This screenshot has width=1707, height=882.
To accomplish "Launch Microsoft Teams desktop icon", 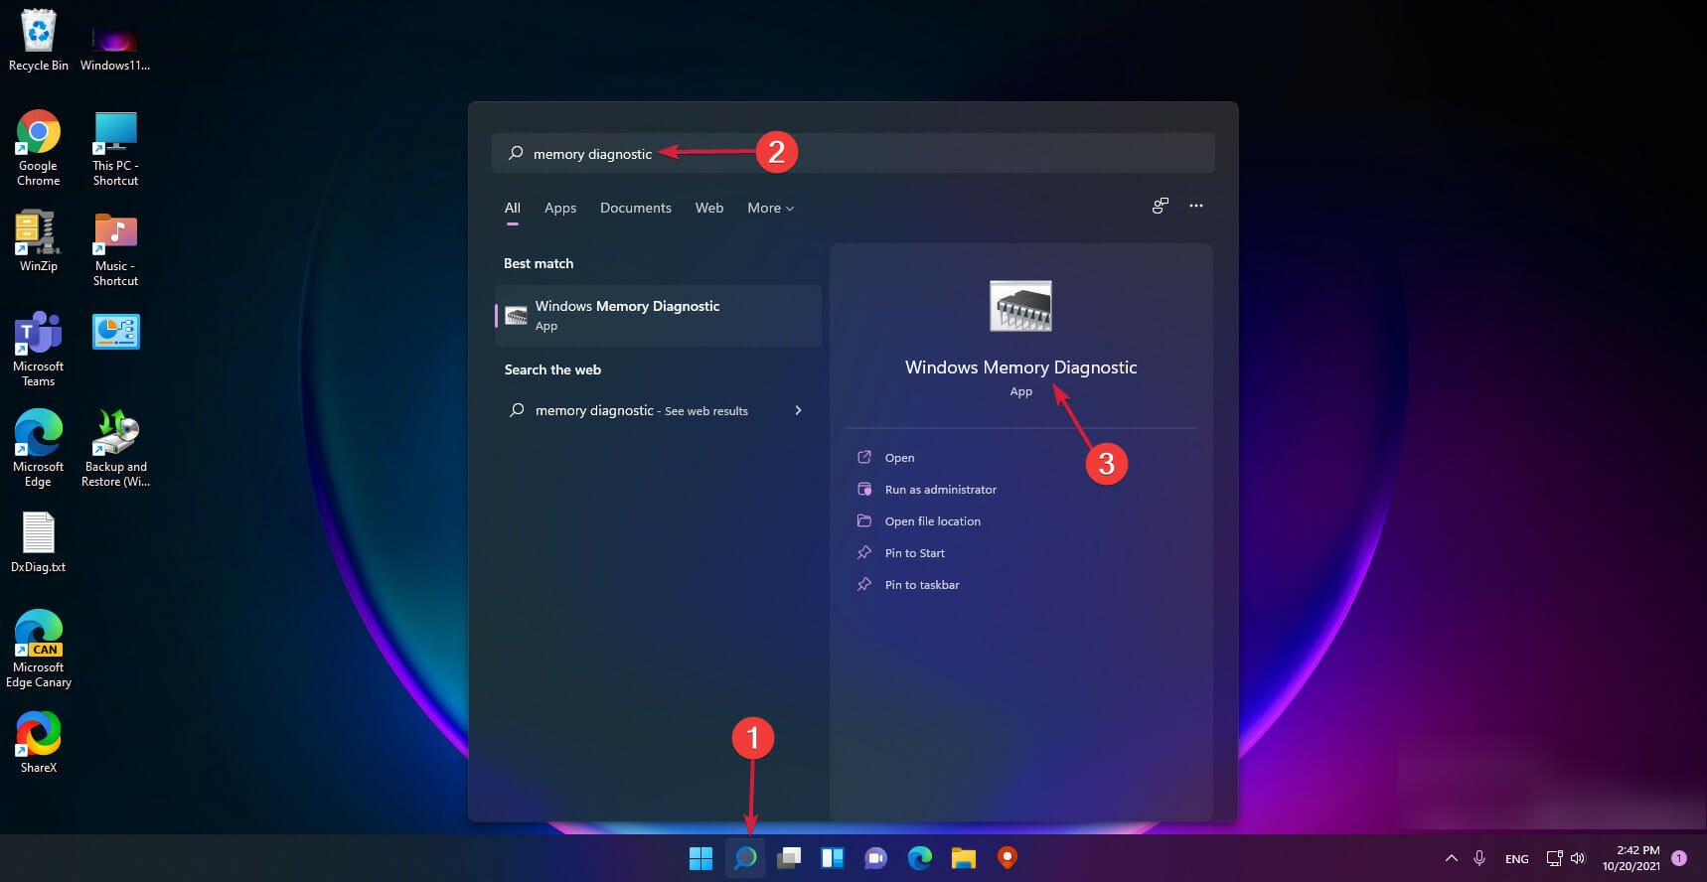I will point(39,349).
